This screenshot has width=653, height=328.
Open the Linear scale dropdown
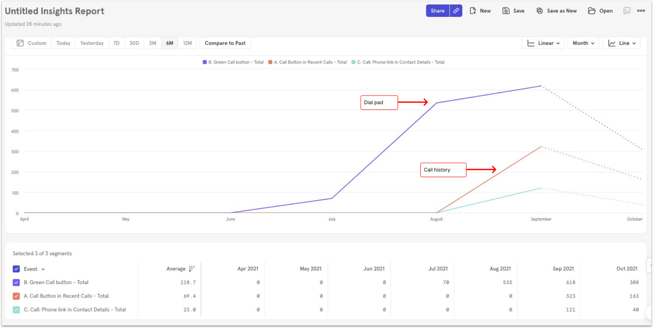tap(543, 43)
